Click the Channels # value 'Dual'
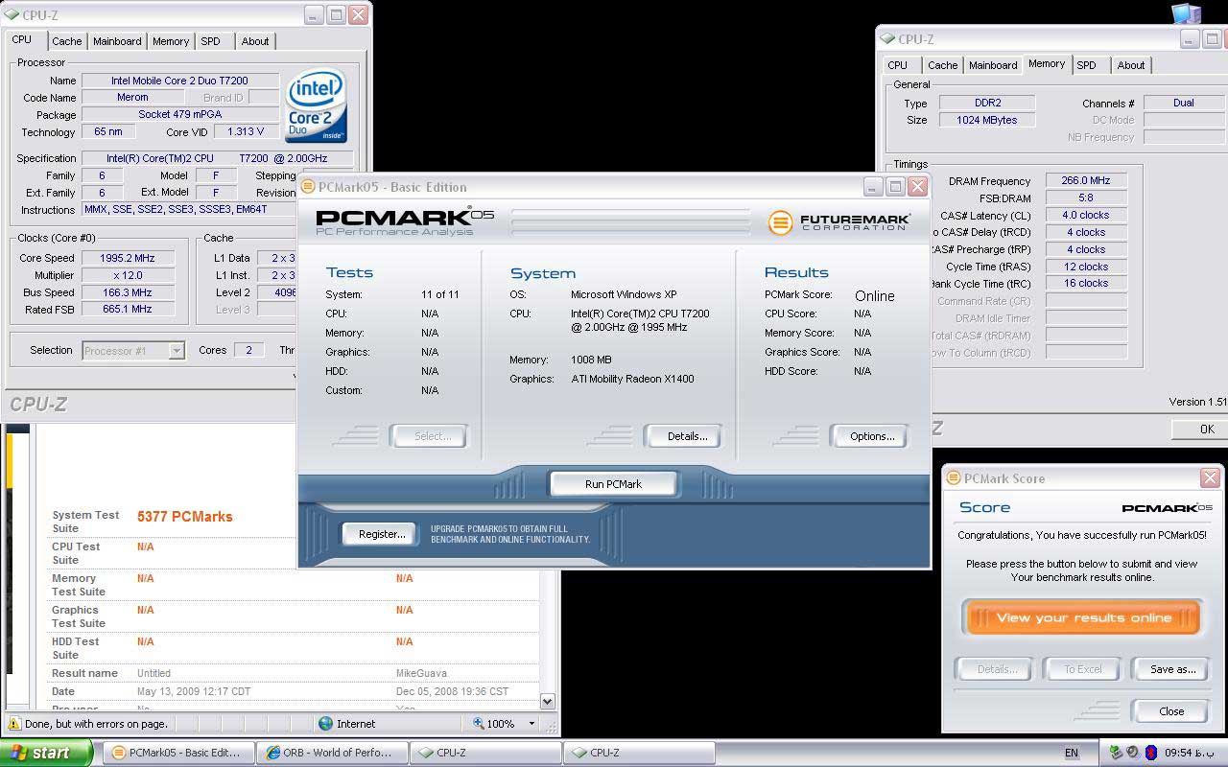Viewport: 1228px width, 767px height. [x=1184, y=104]
